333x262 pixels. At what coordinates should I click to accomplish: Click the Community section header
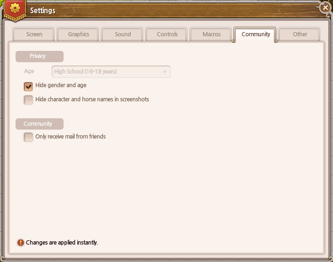coord(40,124)
